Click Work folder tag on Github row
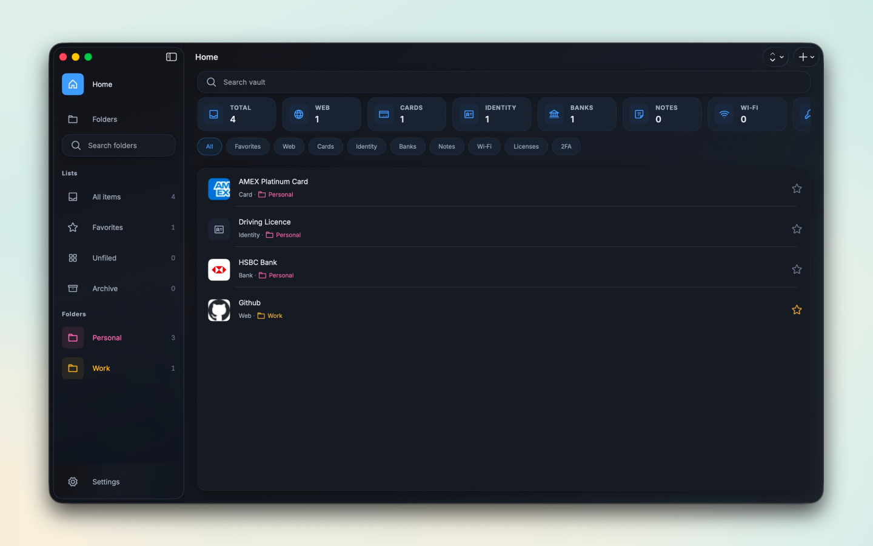The height and width of the screenshot is (546, 873). click(270, 316)
